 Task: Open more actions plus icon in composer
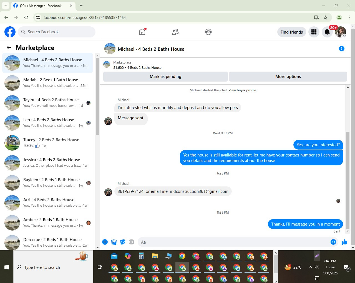(105, 242)
